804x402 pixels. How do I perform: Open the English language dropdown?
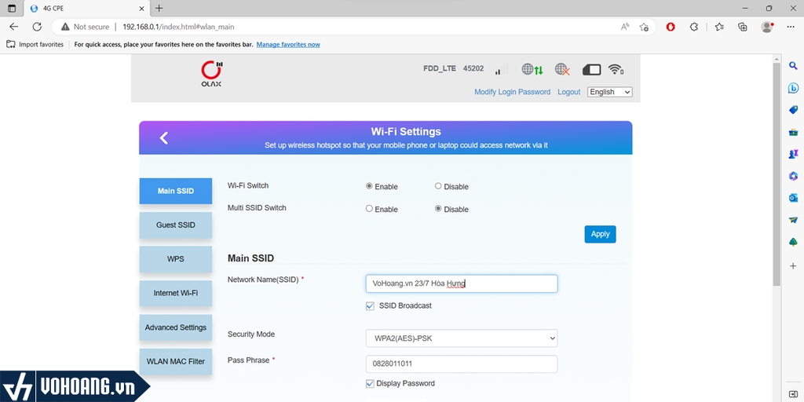coord(609,92)
